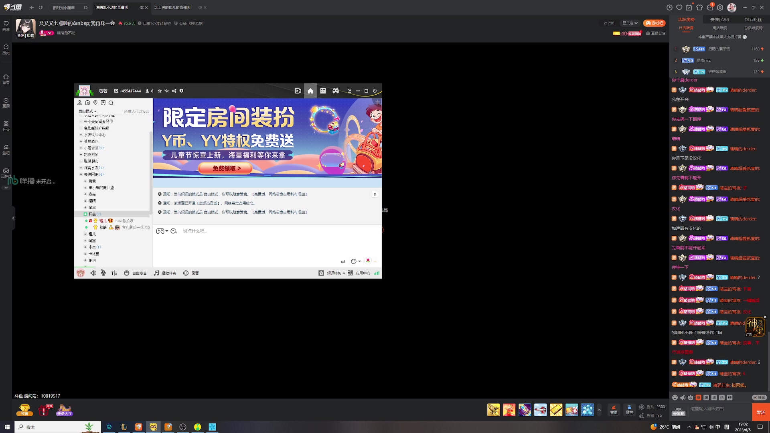Viewport: 770px width, 433px height.
Task: Enable the 粉 chat filter toggle
Action: click(698, 397)
